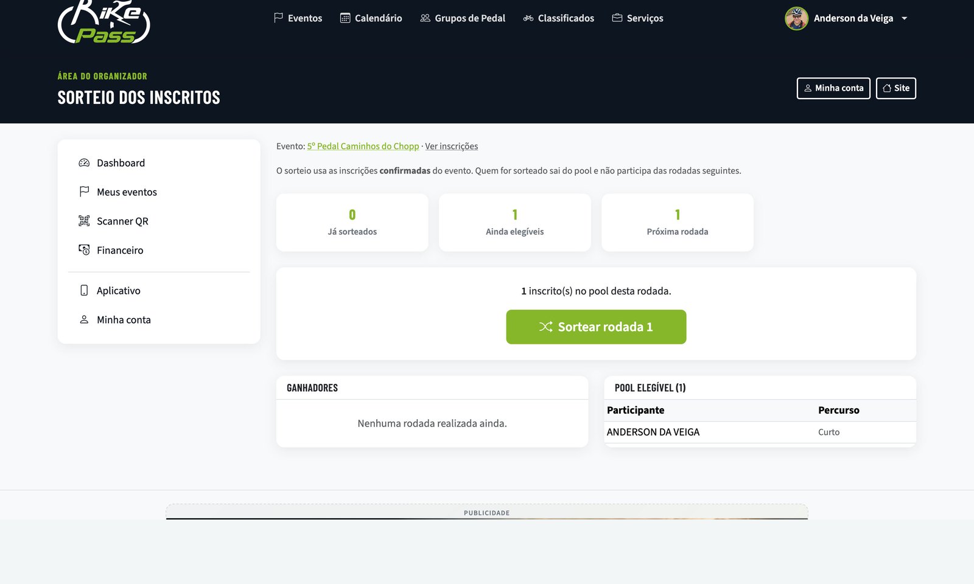Open Calendário in the top navigation

[378, 18]
